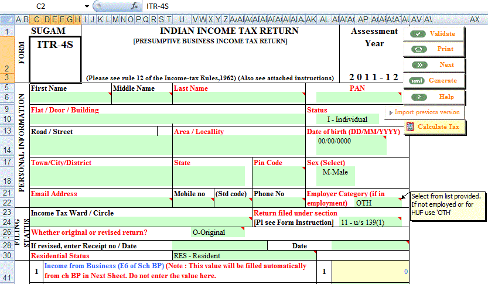This screenshot has height=284, width=488.
Task: Click the Next button label
Action: 446,64
